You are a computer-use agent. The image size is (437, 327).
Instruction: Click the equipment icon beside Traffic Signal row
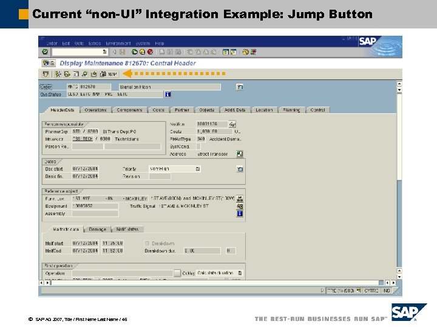pyautogui.click(x=240, y=206)
